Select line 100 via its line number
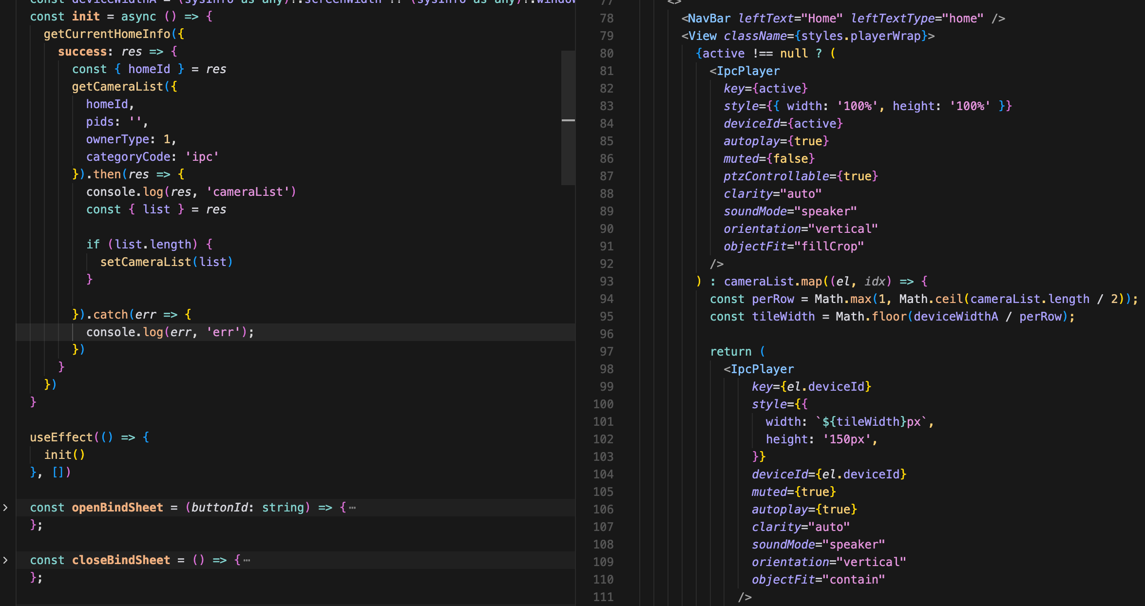Screen dimensions: 1145x606 (x=603, y=404)
